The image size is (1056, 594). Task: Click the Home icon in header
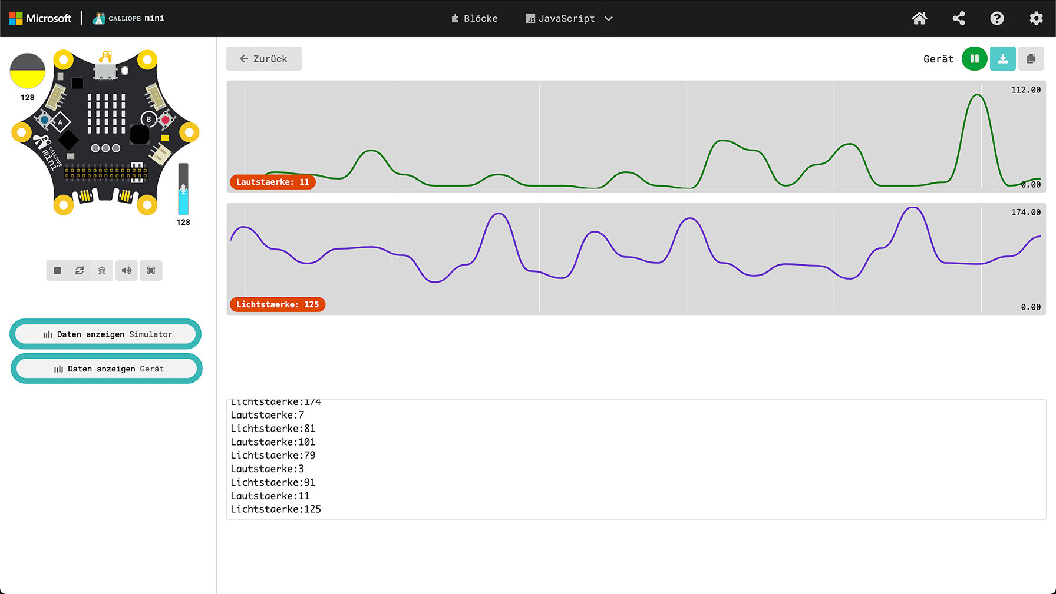click(x=919, y=19)
